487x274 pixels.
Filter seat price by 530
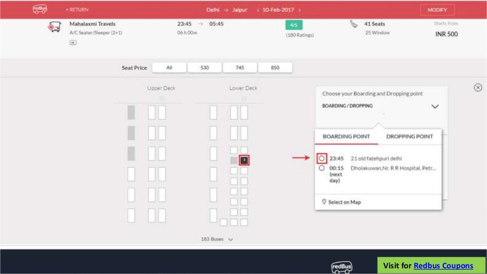pos(205,68)
